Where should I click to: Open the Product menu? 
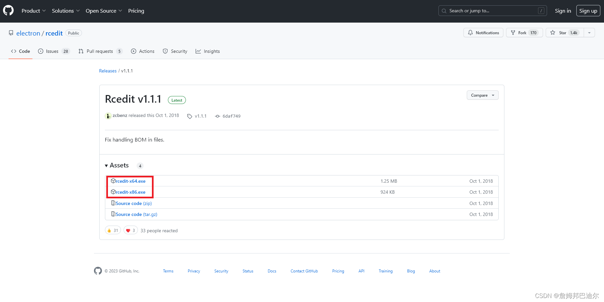34,11
